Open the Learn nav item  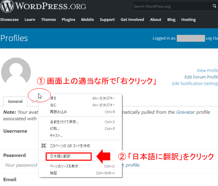[x=30, y=20]
